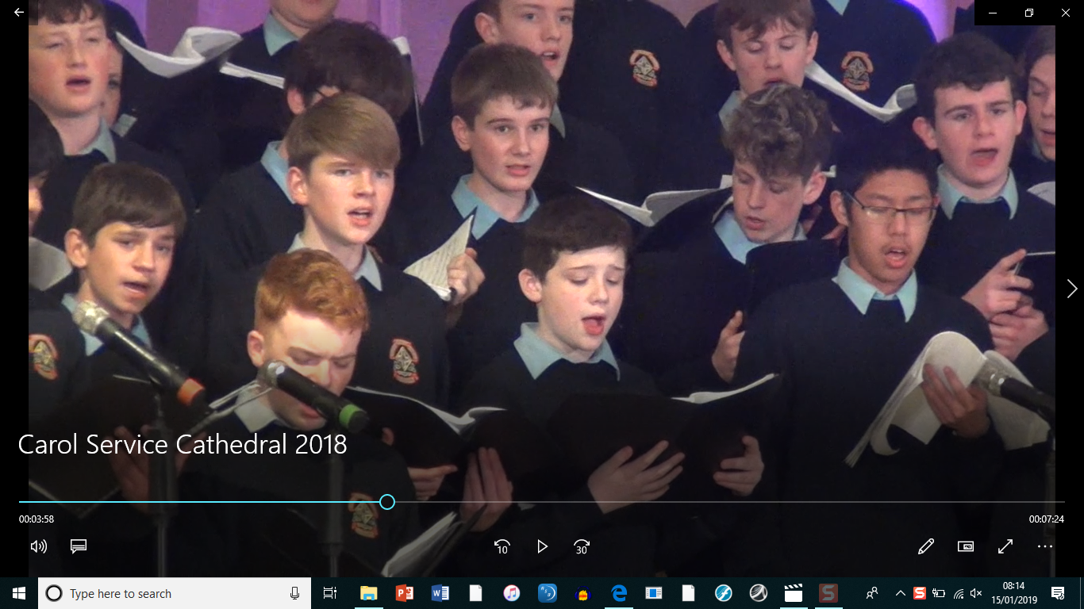Open the red S app in taskbar
Image resolution: width=1084 pixels, height=609 pixels.
click(828, 593)
